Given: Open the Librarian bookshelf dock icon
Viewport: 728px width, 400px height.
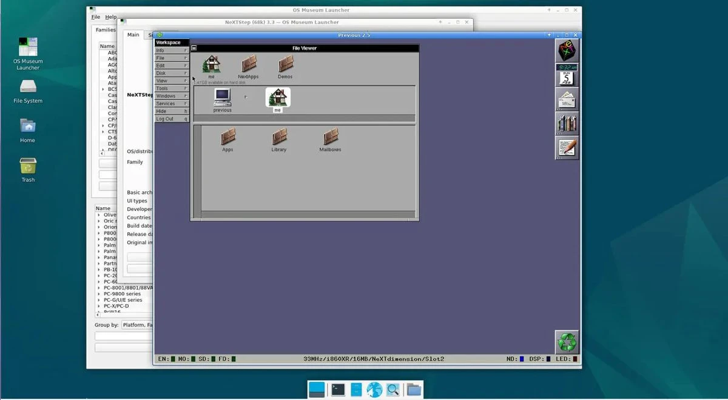Looking at the screenshot, I should pos(567,123).
